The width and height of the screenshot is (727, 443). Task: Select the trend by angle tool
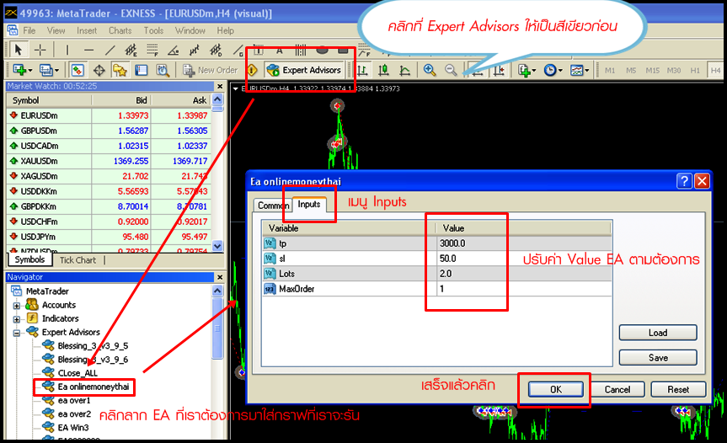pyautogui.click(x=174, y=50)
